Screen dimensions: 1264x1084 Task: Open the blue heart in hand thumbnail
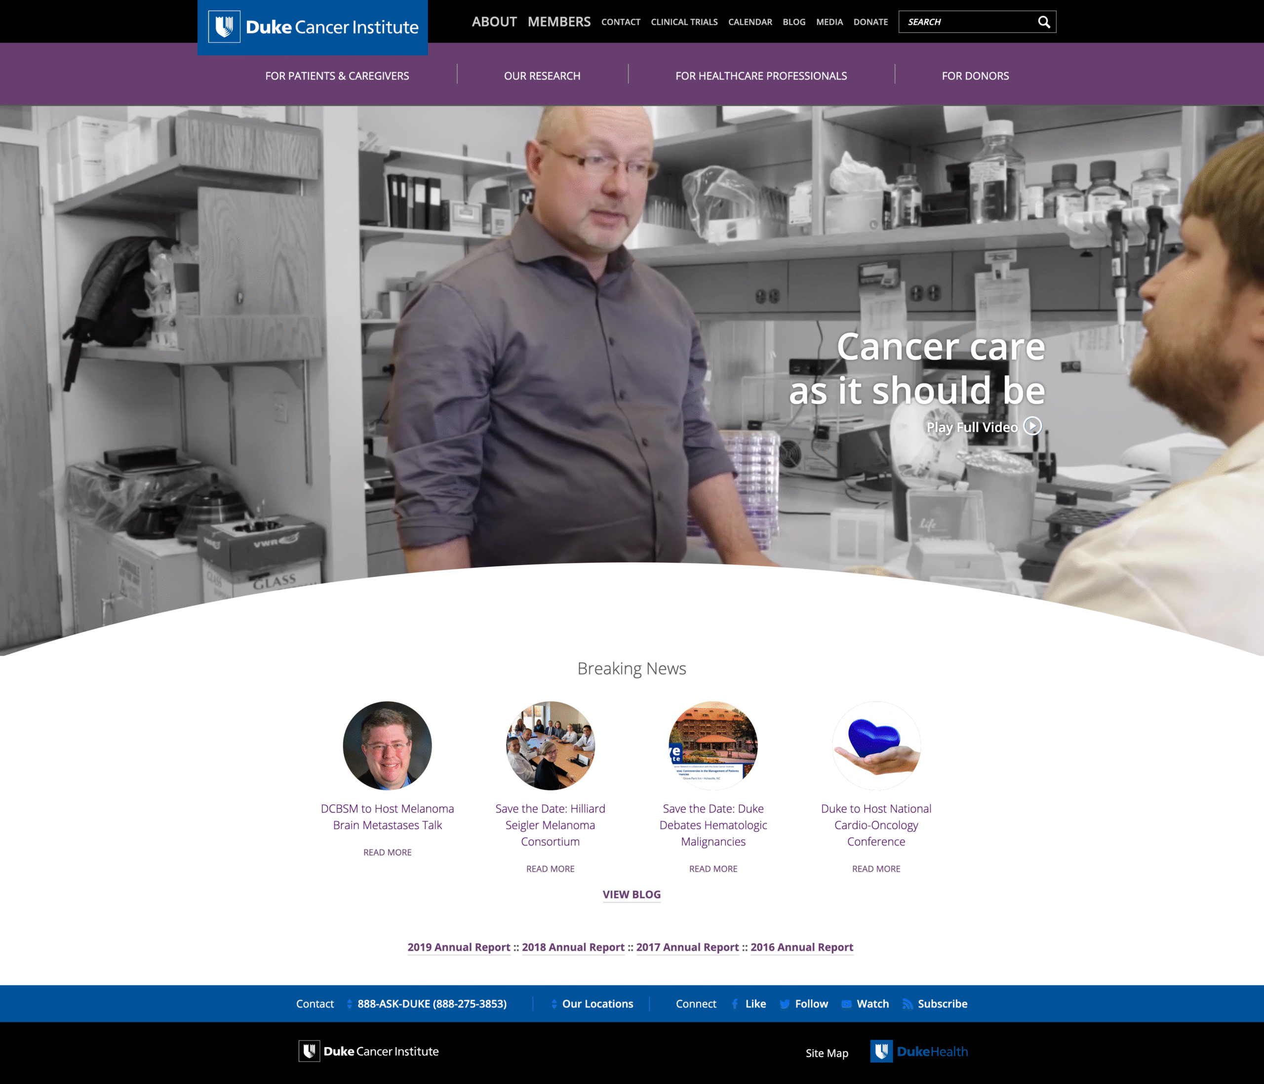876,745
